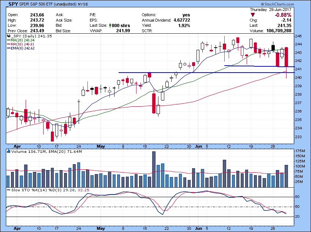311x232 pixels.
Task: Click the 'Bid Size:' label
Action: point(63,31)
